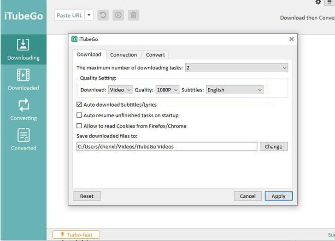
Task: Open the settings gear icon
Action: pyautogui.click(x=318, y=2)
